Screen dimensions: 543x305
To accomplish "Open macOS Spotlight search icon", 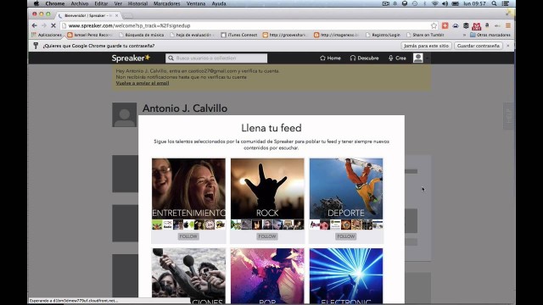I will pyautogui.click(x=494, y=3).
